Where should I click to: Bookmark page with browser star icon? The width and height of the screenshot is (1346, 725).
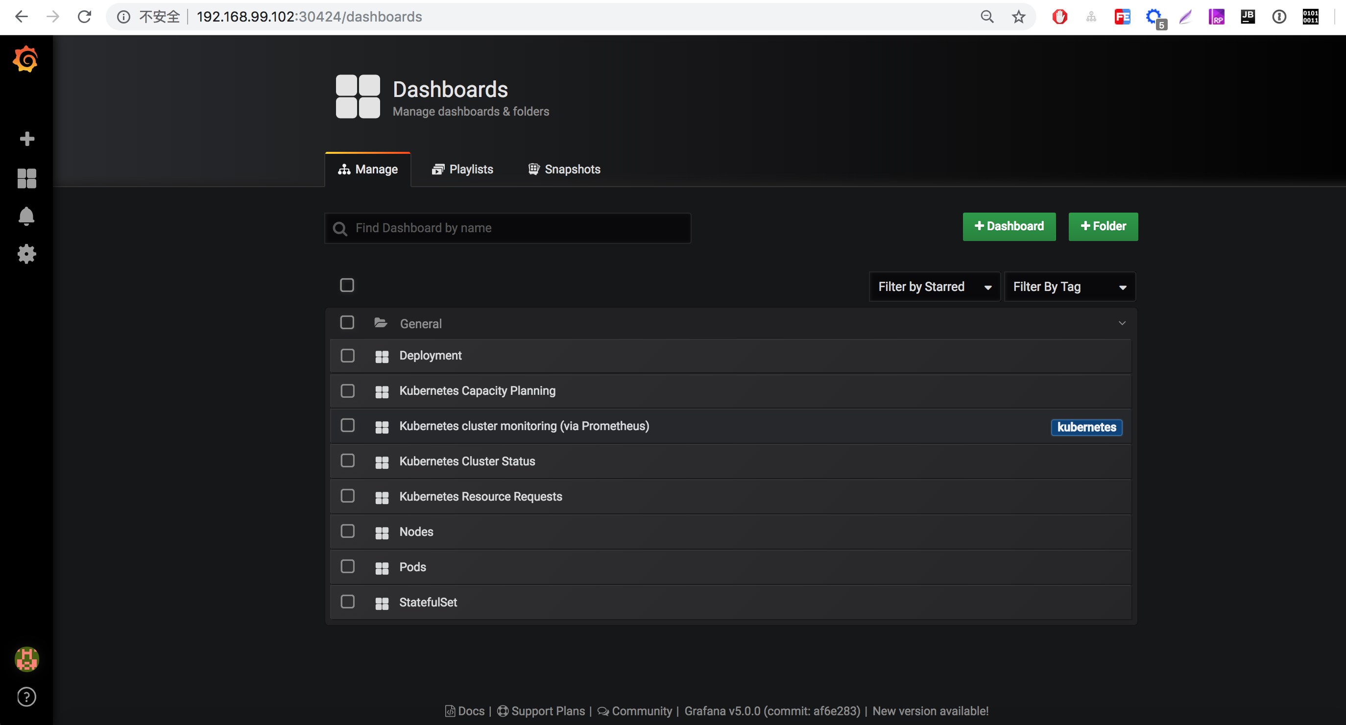click(x=1018, y=17)
